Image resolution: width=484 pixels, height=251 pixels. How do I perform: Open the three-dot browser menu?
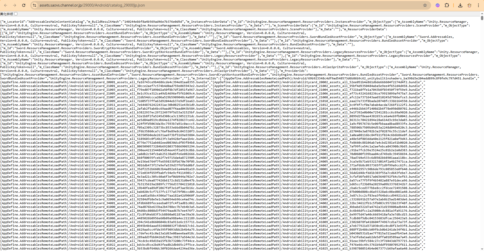coord(478,5)
